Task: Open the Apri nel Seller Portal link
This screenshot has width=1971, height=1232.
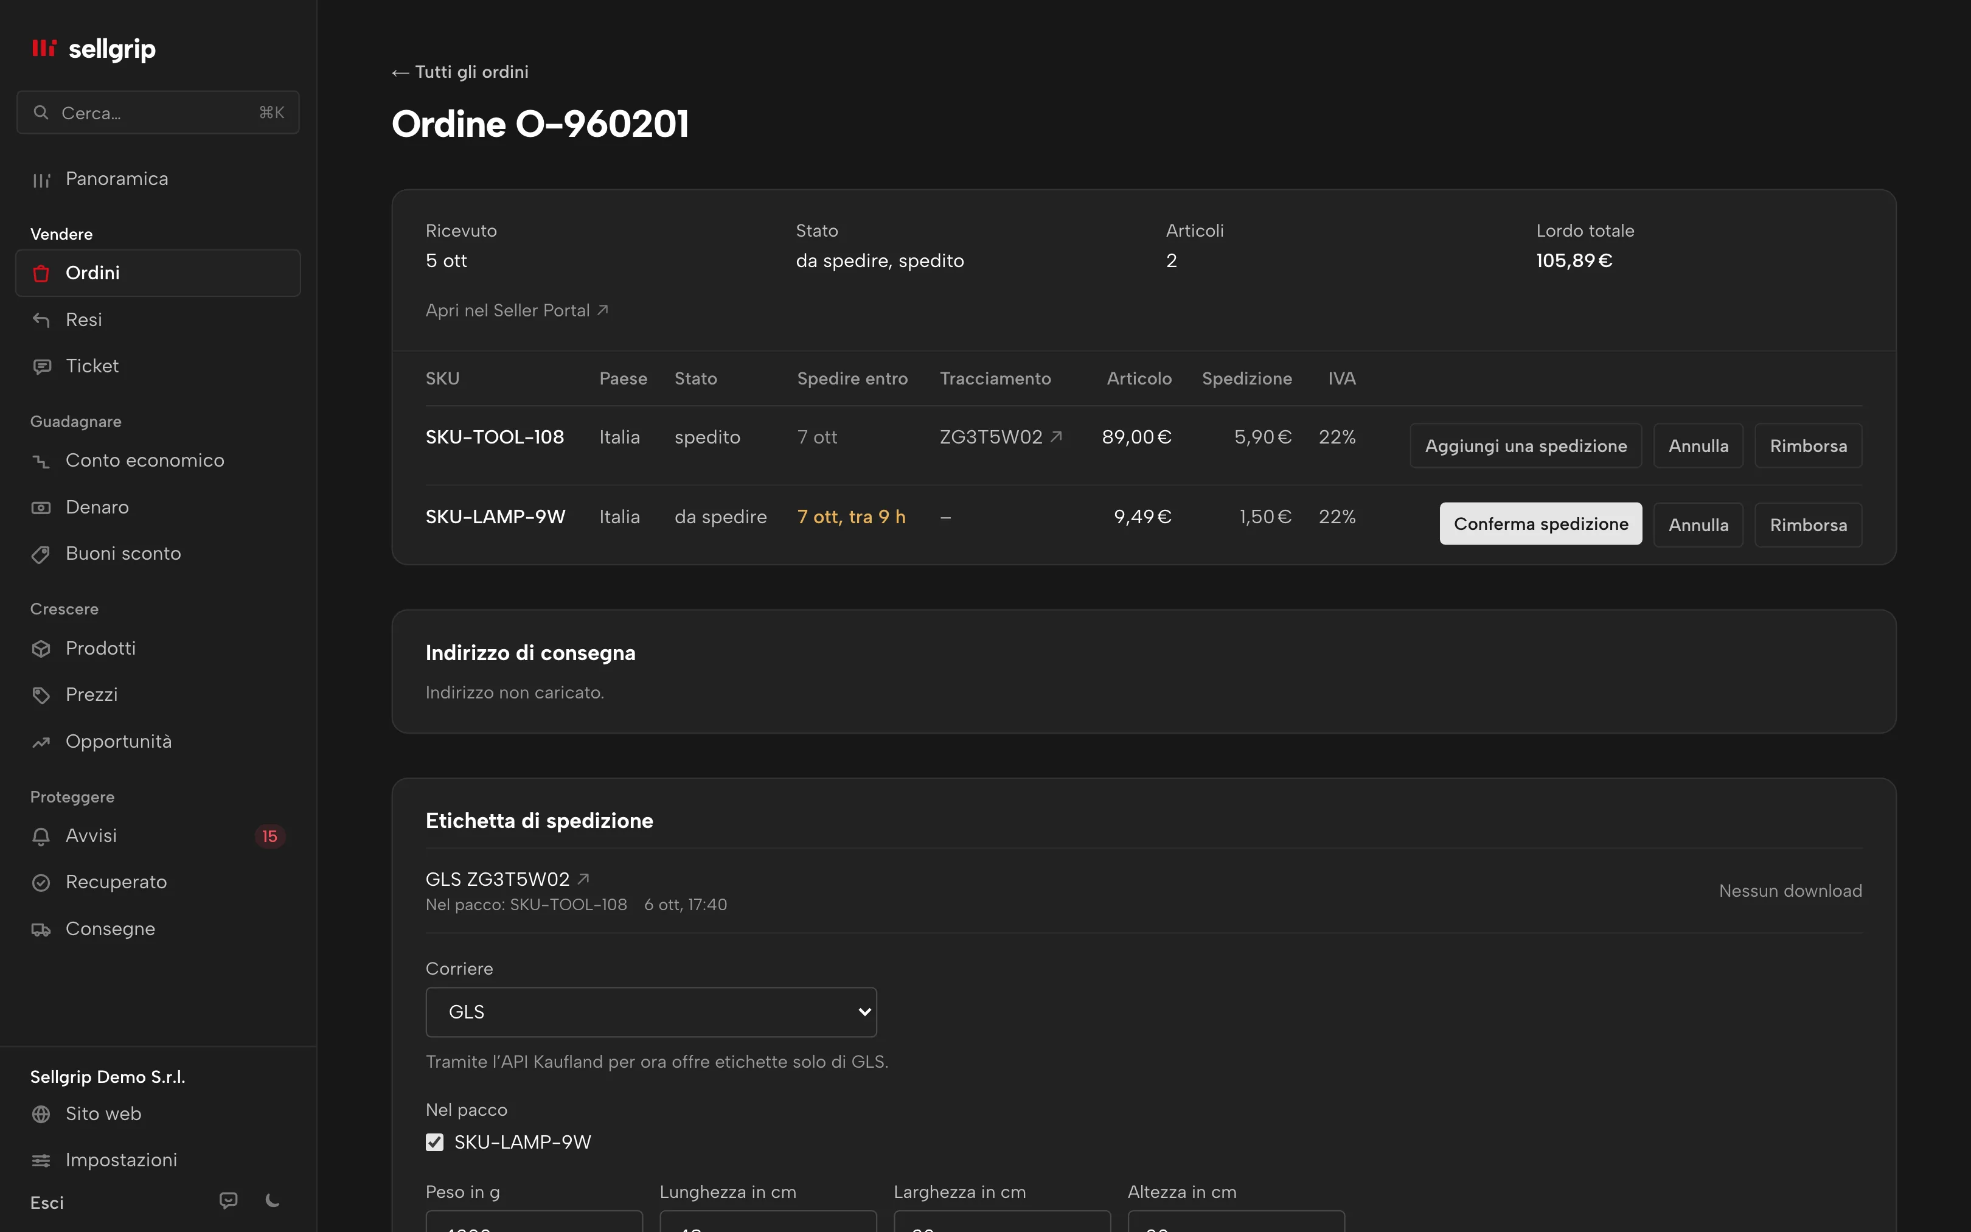Action: tap(517, 310)
